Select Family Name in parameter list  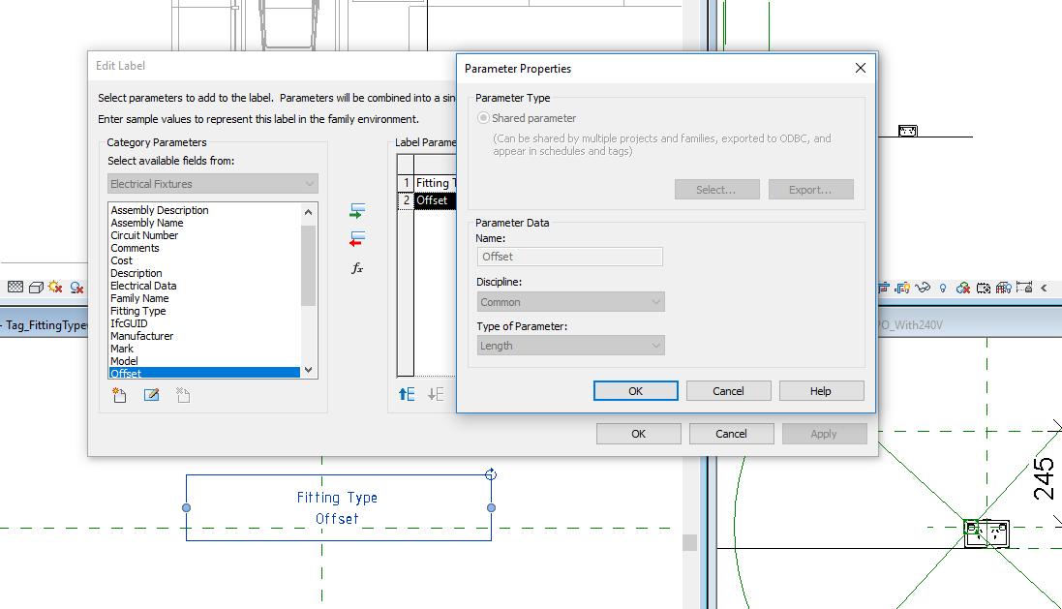click(x=204, y=298)
